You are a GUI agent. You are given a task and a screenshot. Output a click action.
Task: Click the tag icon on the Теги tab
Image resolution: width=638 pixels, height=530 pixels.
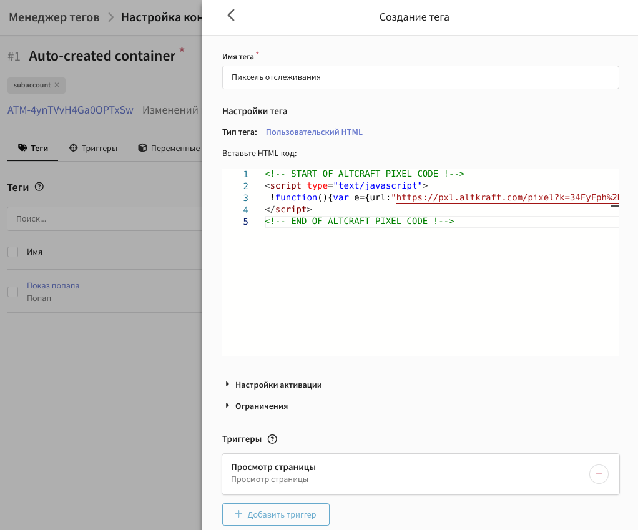point(22,148)
